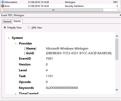Click the Level field label
This screenshot has height=101, width=121.
23,70
